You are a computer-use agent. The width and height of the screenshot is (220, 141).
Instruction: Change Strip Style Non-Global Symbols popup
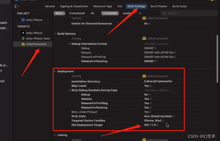(x=159, y=116)
